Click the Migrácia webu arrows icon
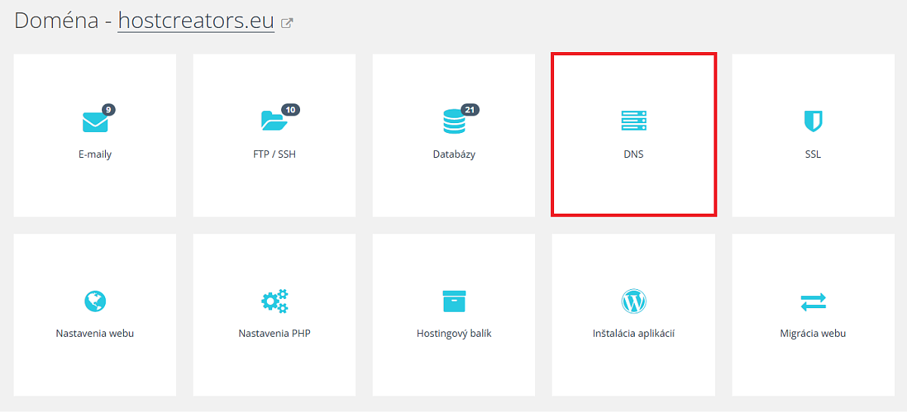Screen dimensions: 907x413 (813, 302)
